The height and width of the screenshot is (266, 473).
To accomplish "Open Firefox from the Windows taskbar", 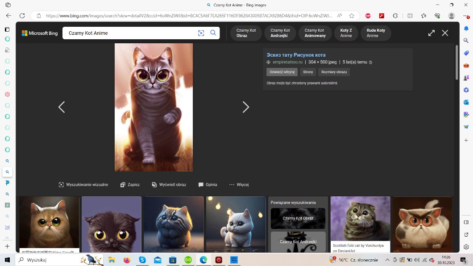I will coord(127,260).
